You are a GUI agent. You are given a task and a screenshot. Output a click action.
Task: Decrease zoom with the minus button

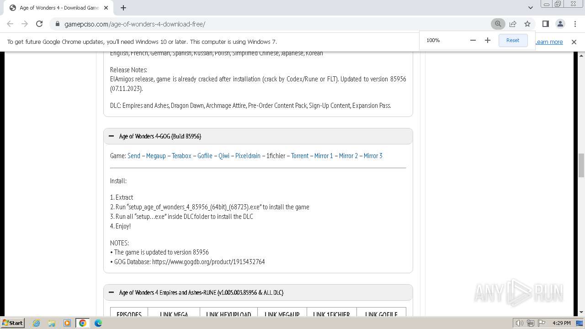473,40
